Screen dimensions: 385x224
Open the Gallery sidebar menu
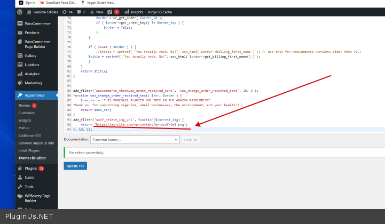point(30,55)
